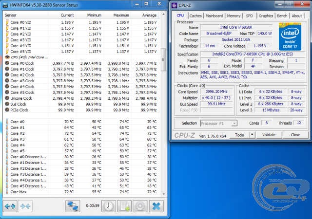
Task: Click the Close button in CPU-Z
Action: coord(295,135)
